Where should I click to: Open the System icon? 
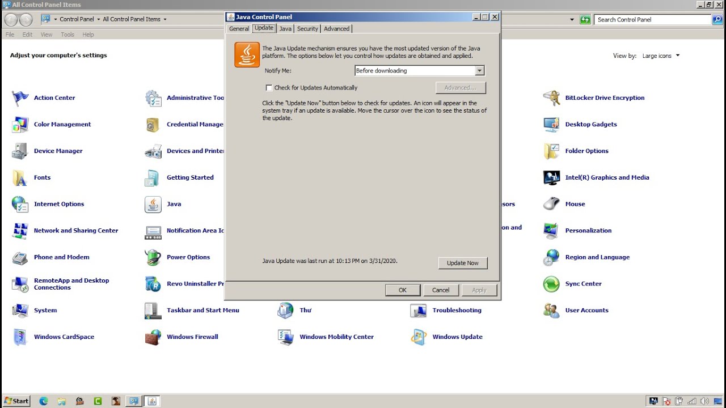[20, 311]
